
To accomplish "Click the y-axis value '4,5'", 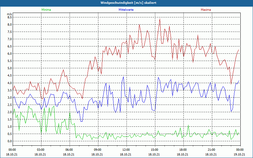I will click(x=10, y=76).
